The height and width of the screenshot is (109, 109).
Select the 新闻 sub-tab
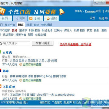click(x=29, y=25)
